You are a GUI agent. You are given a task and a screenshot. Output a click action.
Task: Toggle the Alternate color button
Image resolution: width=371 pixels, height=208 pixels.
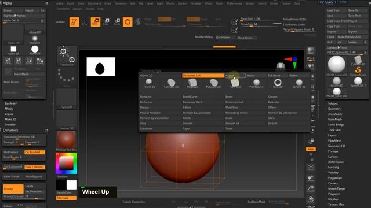(66, 198)
